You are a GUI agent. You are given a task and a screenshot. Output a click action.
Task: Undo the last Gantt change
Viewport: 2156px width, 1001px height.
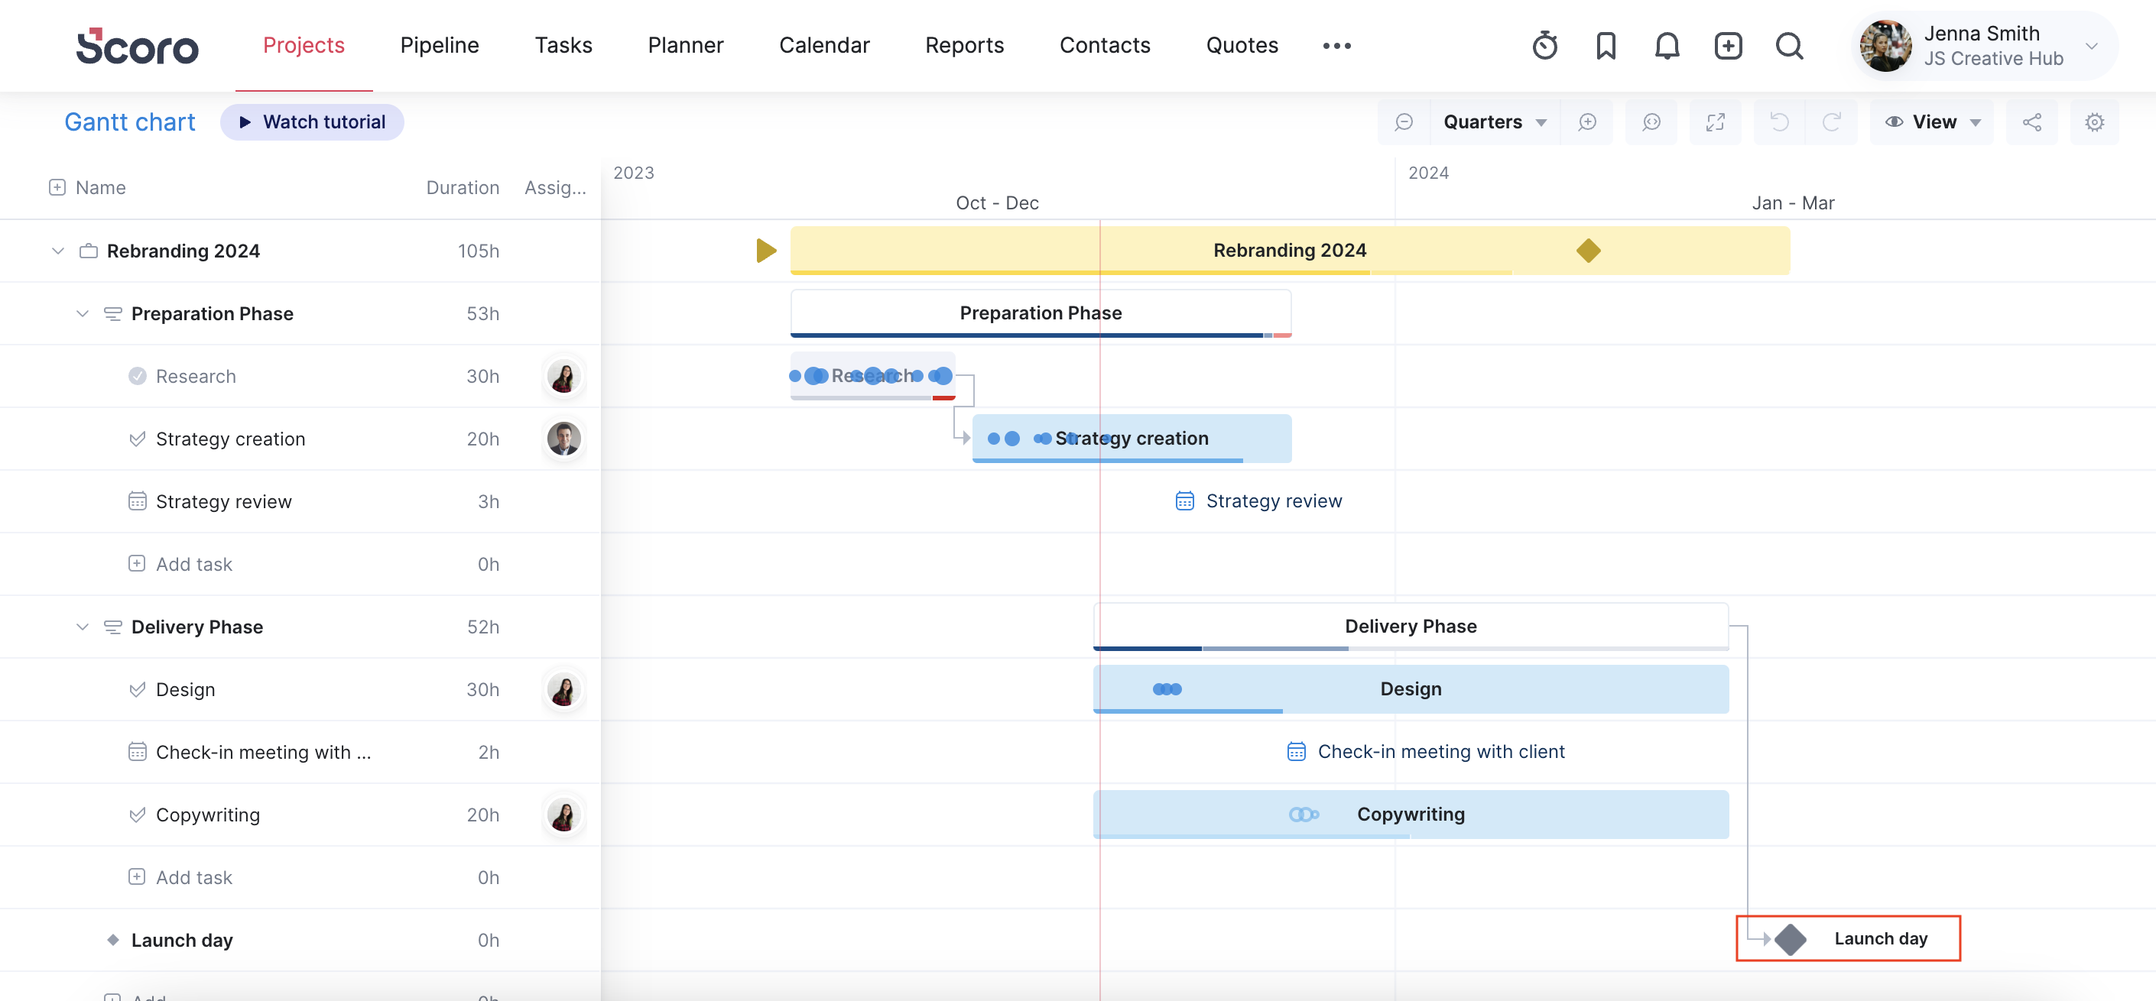[x=1779, y=122]
